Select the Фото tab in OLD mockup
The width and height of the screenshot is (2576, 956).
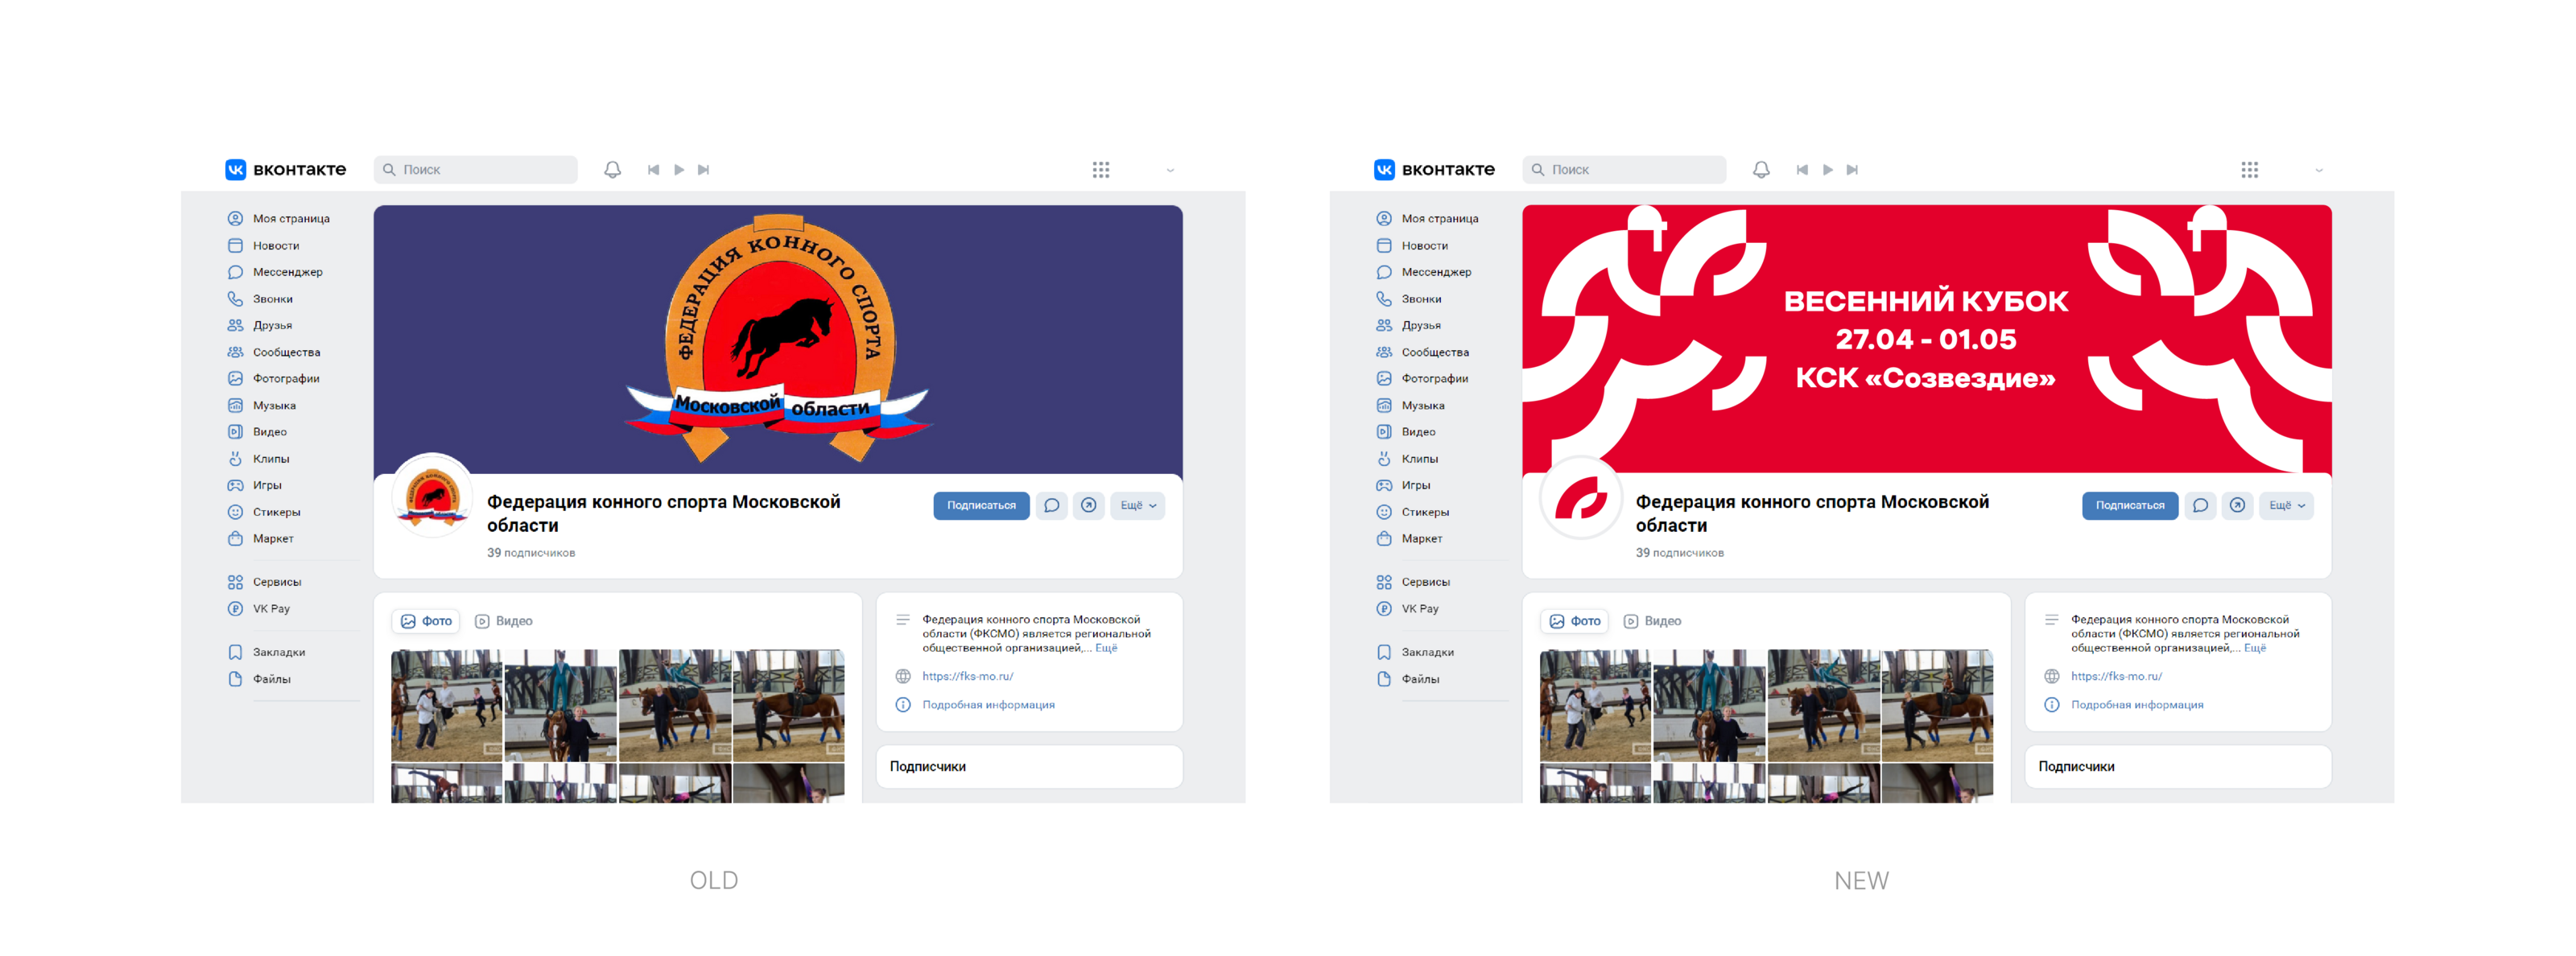click(426, 621)
